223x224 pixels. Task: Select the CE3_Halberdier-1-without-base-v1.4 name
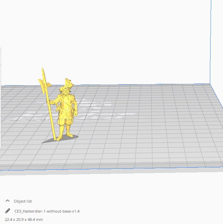(x=47, y=211)
